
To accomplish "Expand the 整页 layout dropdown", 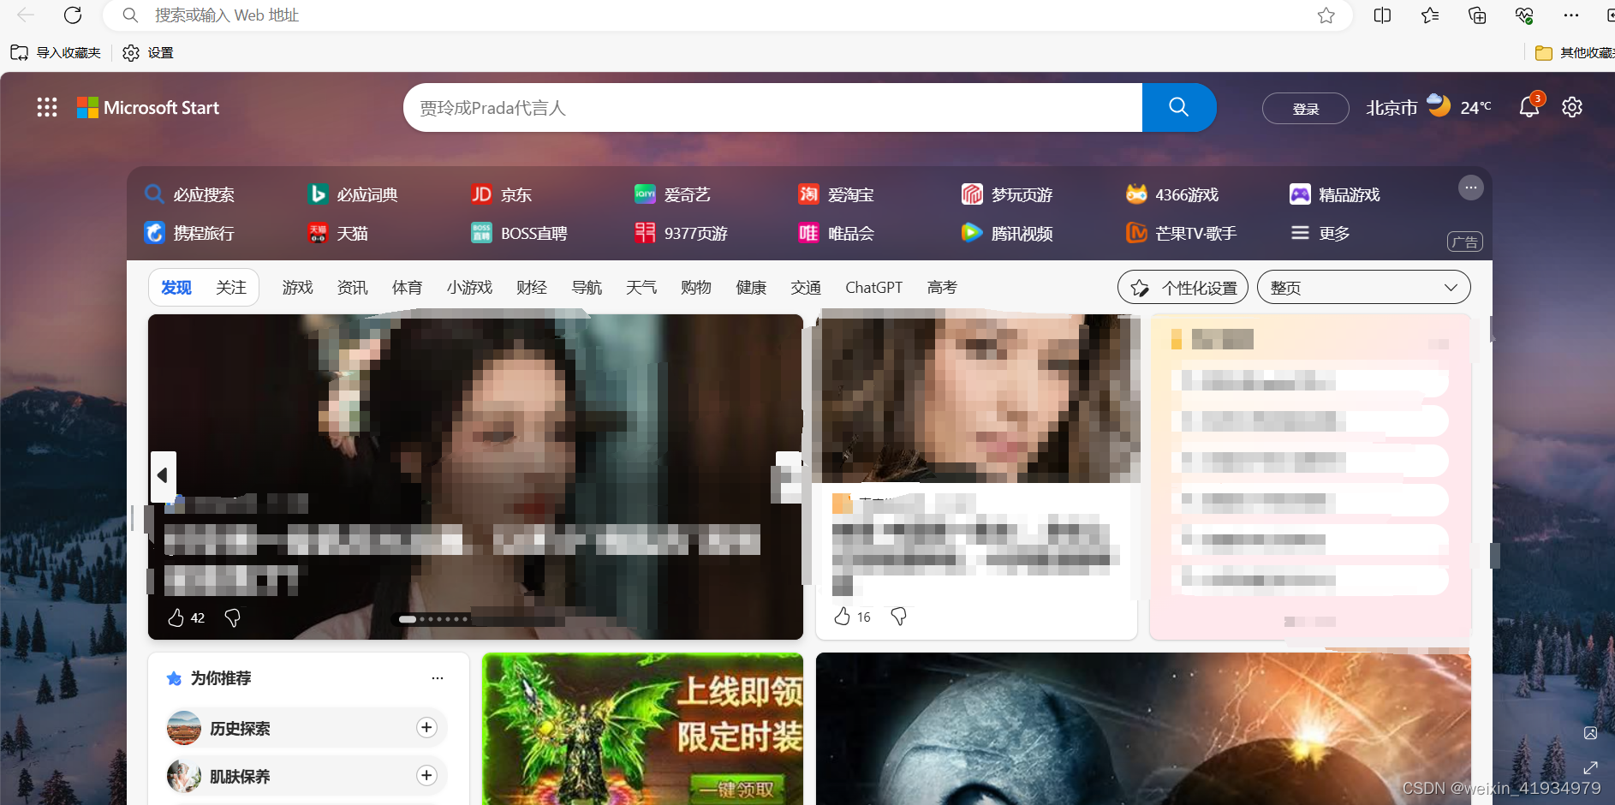I will pyautogui.click(x=1364, y=288).
